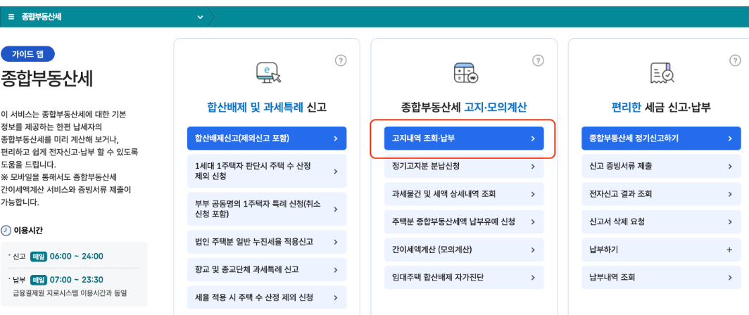This screenshot has height=315, width=749.
Task: Open 1세대 1주택자 판단시 주택 수 산정 제외 신청
Action: tap(267, 172)
